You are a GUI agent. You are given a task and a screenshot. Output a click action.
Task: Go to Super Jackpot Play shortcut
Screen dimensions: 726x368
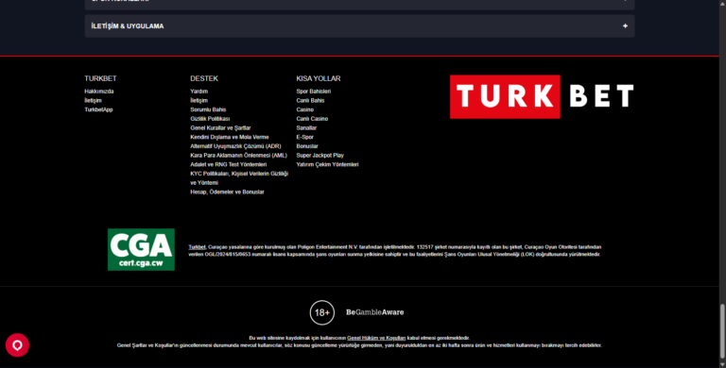[320, 156]
